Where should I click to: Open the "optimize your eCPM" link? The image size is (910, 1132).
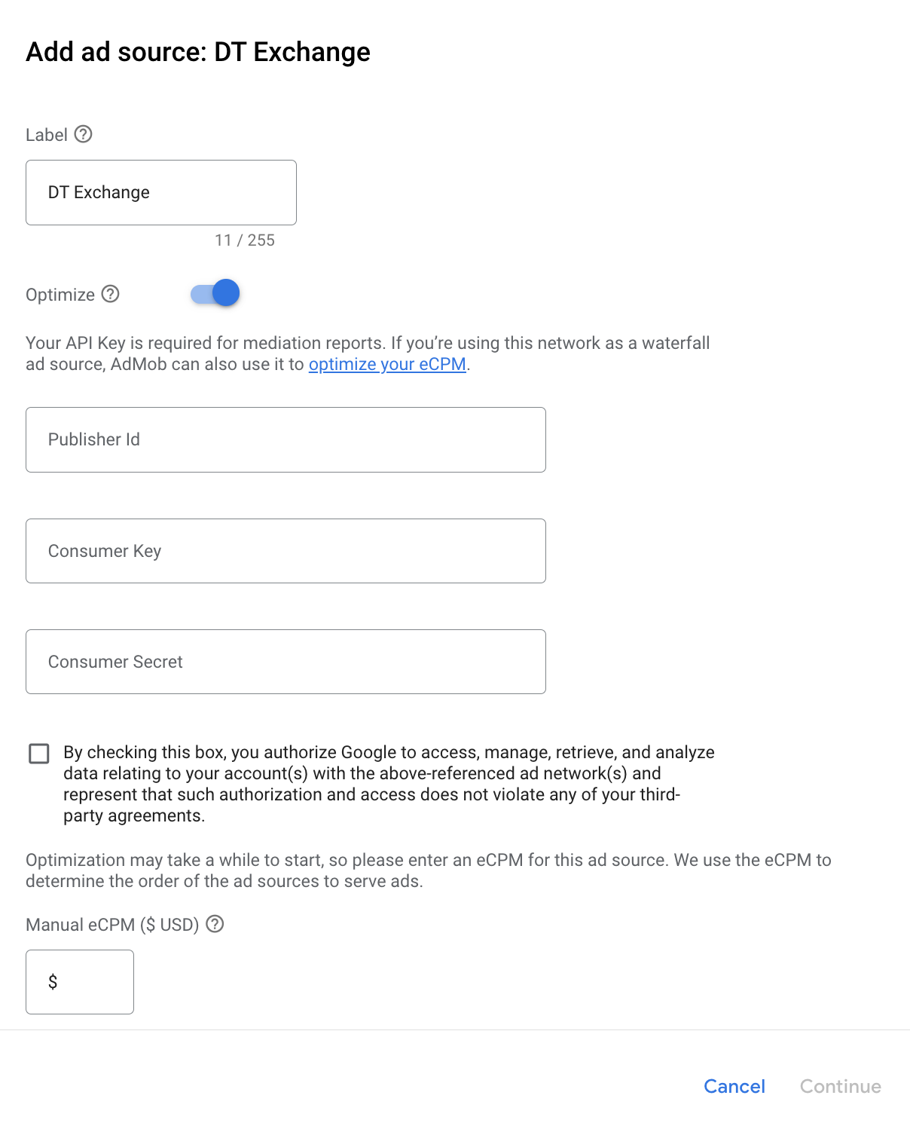click(x=387, y=364)
